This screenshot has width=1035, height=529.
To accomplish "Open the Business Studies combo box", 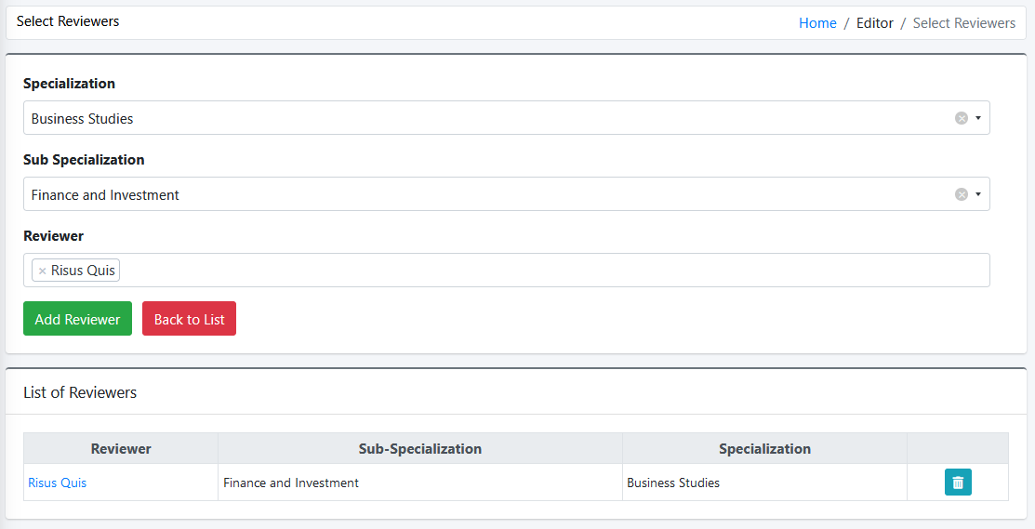I will pos(506,118).
